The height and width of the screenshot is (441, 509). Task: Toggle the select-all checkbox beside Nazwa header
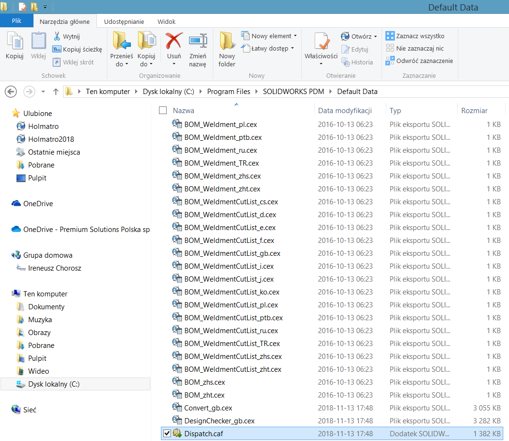(163, 110)
